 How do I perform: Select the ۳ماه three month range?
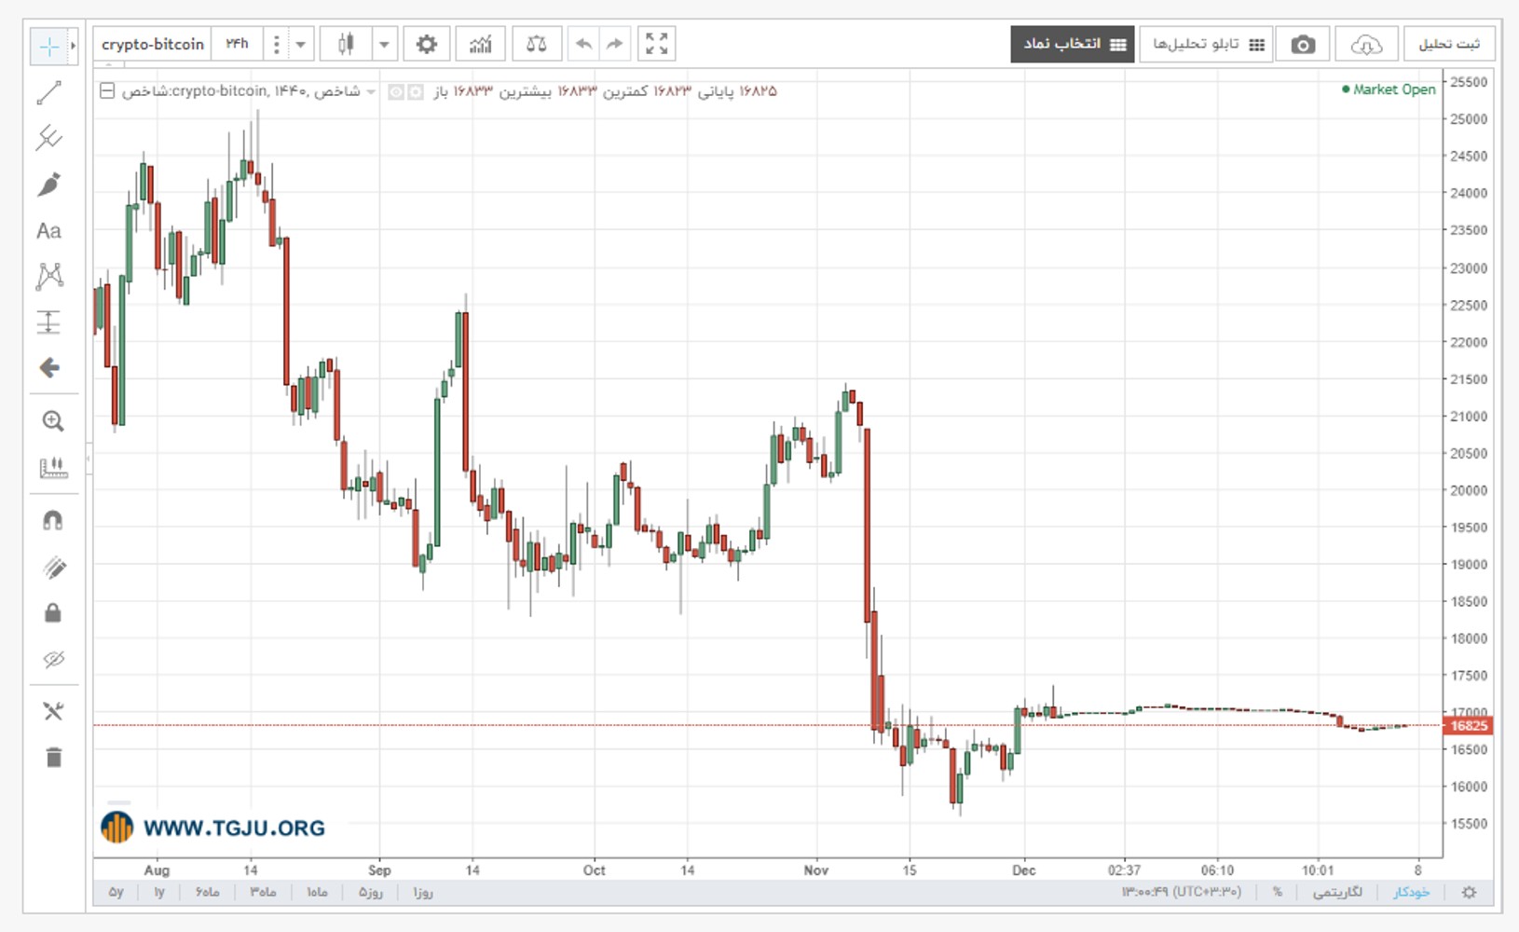263,892
